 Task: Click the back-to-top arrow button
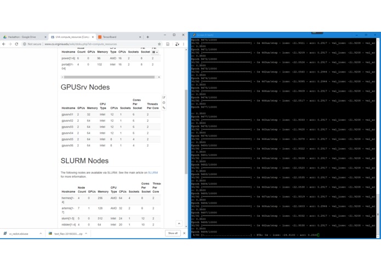point(179,223)
